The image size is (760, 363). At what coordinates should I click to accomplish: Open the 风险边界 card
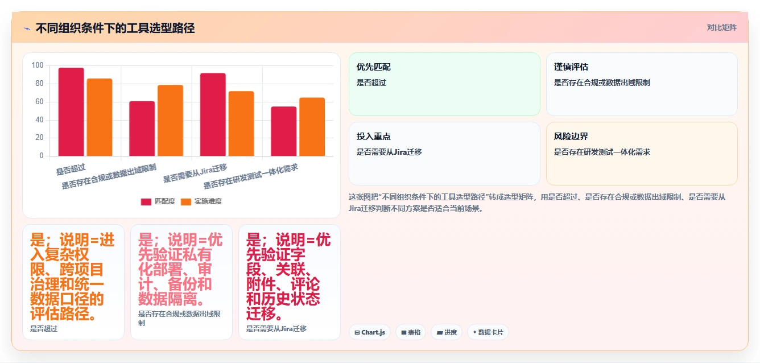coord(642,154)
